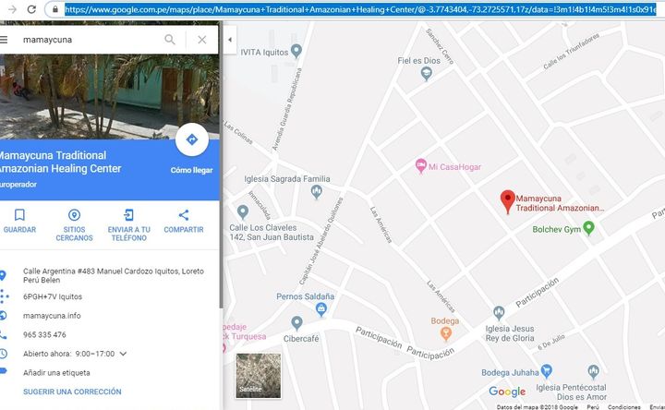Screen dimensions: 665x410
Task: Collapse the side panel arrow
Action: (x=230, y=40)
